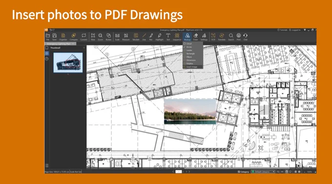Launch the Compare drawings tool

point(73,37)
